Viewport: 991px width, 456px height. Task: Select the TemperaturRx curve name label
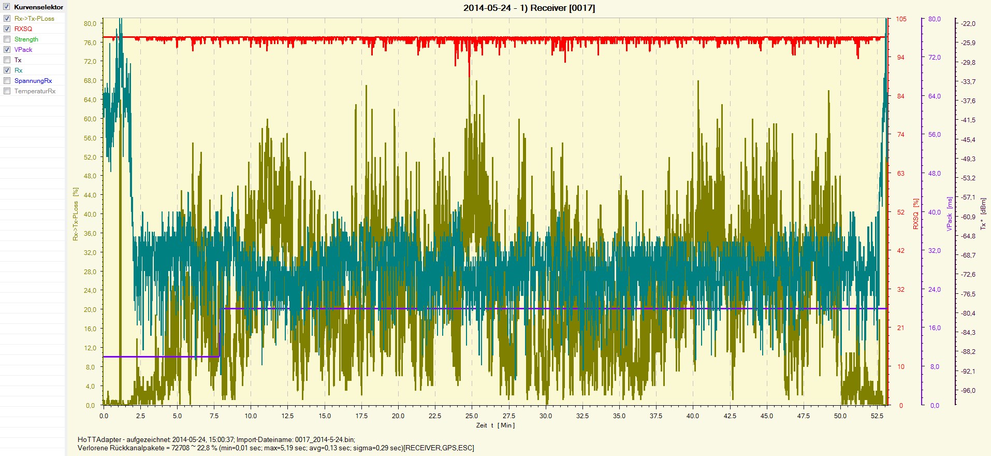(x=35, y=91)
